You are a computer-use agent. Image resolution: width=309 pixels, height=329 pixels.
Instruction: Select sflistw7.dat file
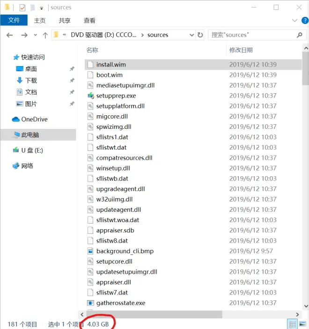coord(112,292)
